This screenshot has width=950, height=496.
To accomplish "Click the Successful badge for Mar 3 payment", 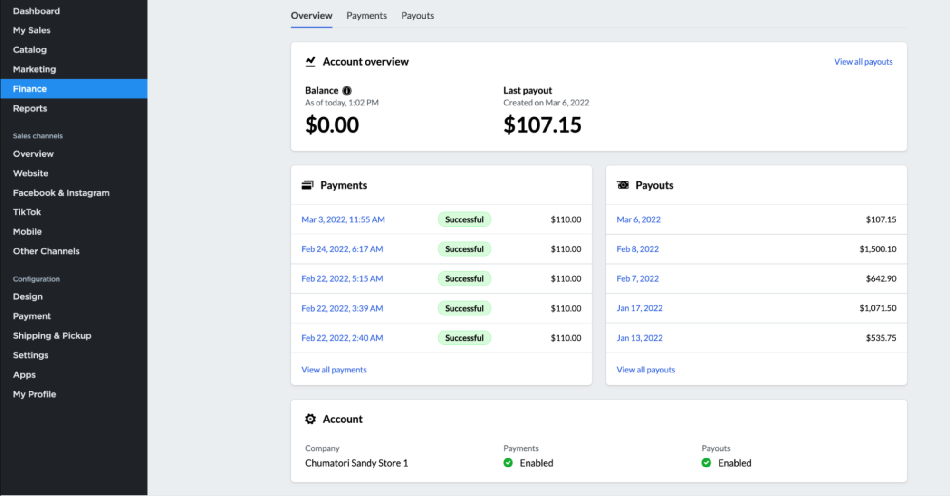I will tap(464, 219).
